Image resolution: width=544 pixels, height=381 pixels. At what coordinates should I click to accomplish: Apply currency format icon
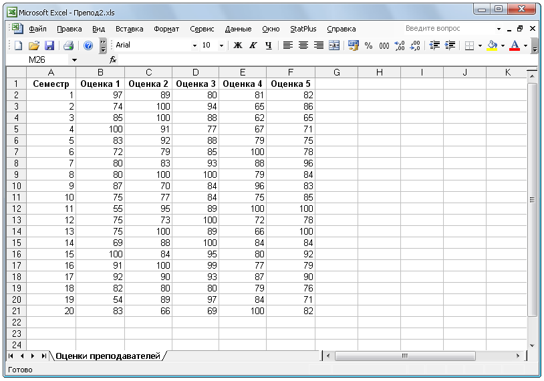[x=353, y=45]
